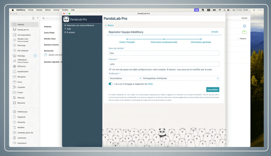The width and height of the screenshot is (271, 156).
Task: Open the Numérisation scanner icon
Action: click(15, 72)
